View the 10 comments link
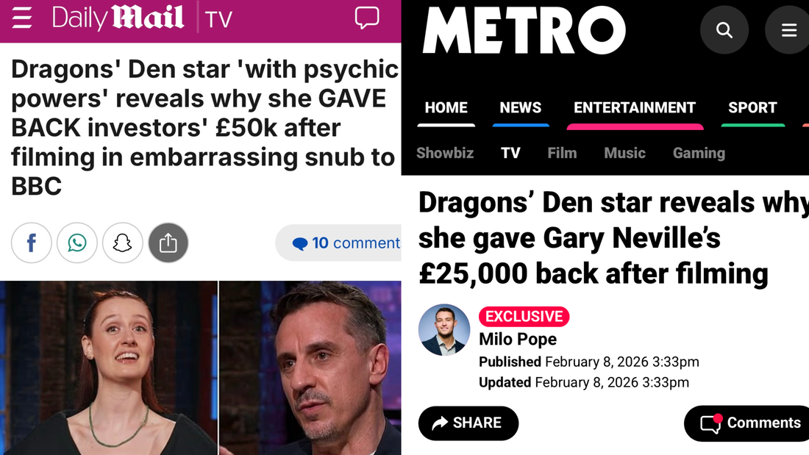Image resolution: width=809 pixels, height=455 pixels. pos(346,243)
